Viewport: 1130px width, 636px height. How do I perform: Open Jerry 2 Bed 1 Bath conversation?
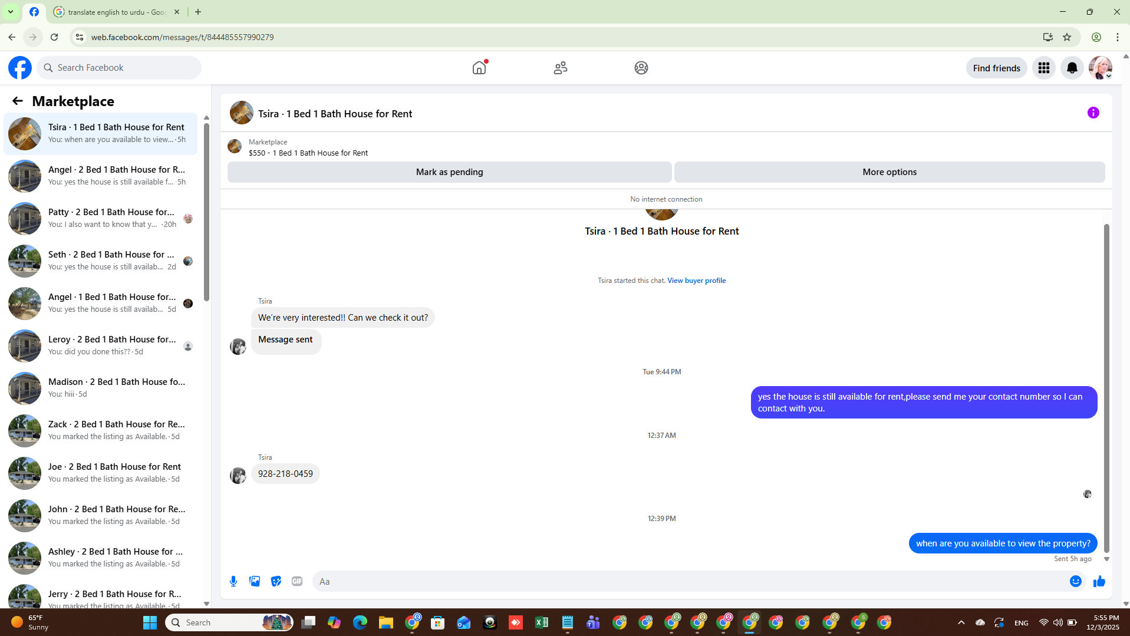101,595
